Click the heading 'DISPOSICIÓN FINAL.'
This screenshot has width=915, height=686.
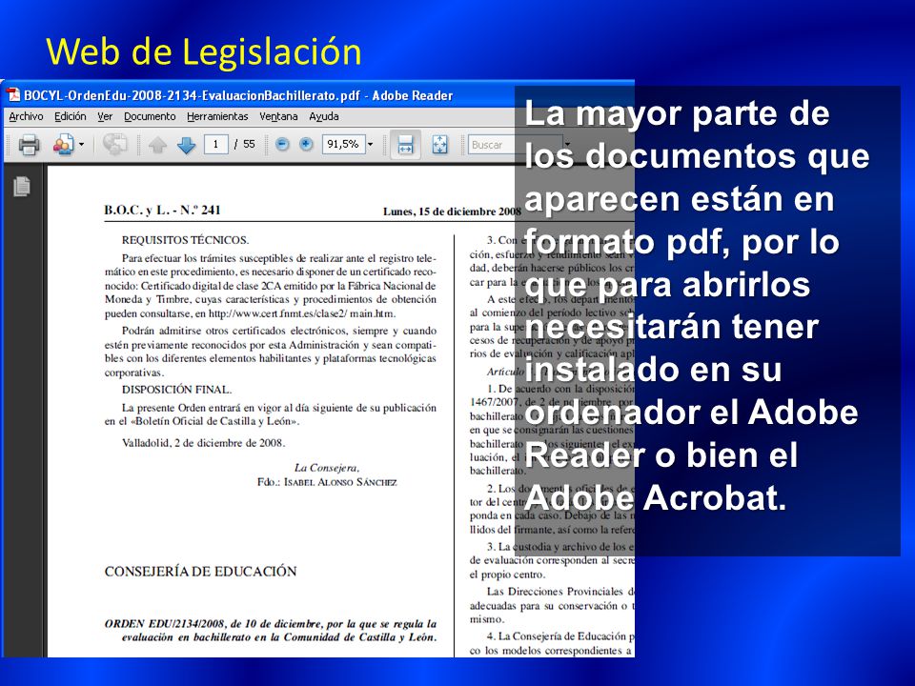[x=176, y=390]
